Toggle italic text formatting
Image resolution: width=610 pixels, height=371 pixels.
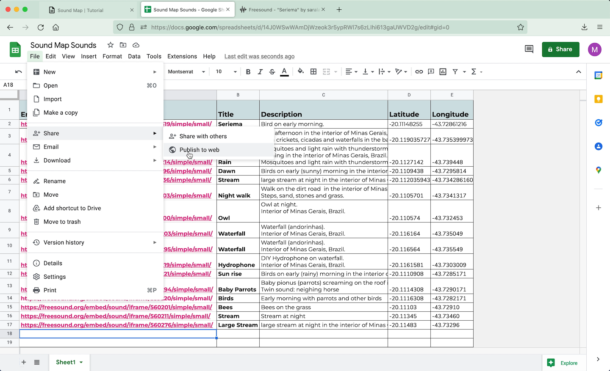(260, 72)
